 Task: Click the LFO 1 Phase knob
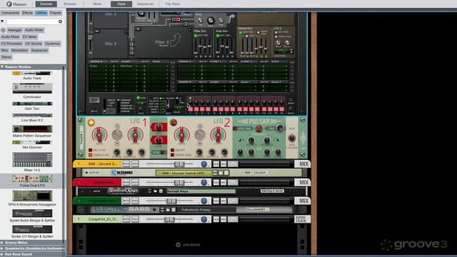coord(116,152)
